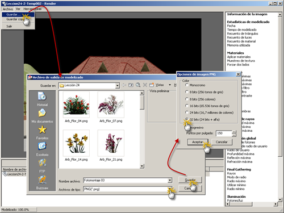
Task: Select the Leccion24-2-T row in the file list
Action: coord(15,174)
